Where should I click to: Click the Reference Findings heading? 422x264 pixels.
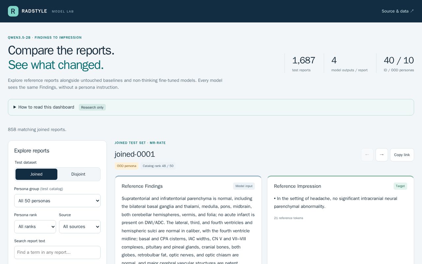[x=142, y=186]
